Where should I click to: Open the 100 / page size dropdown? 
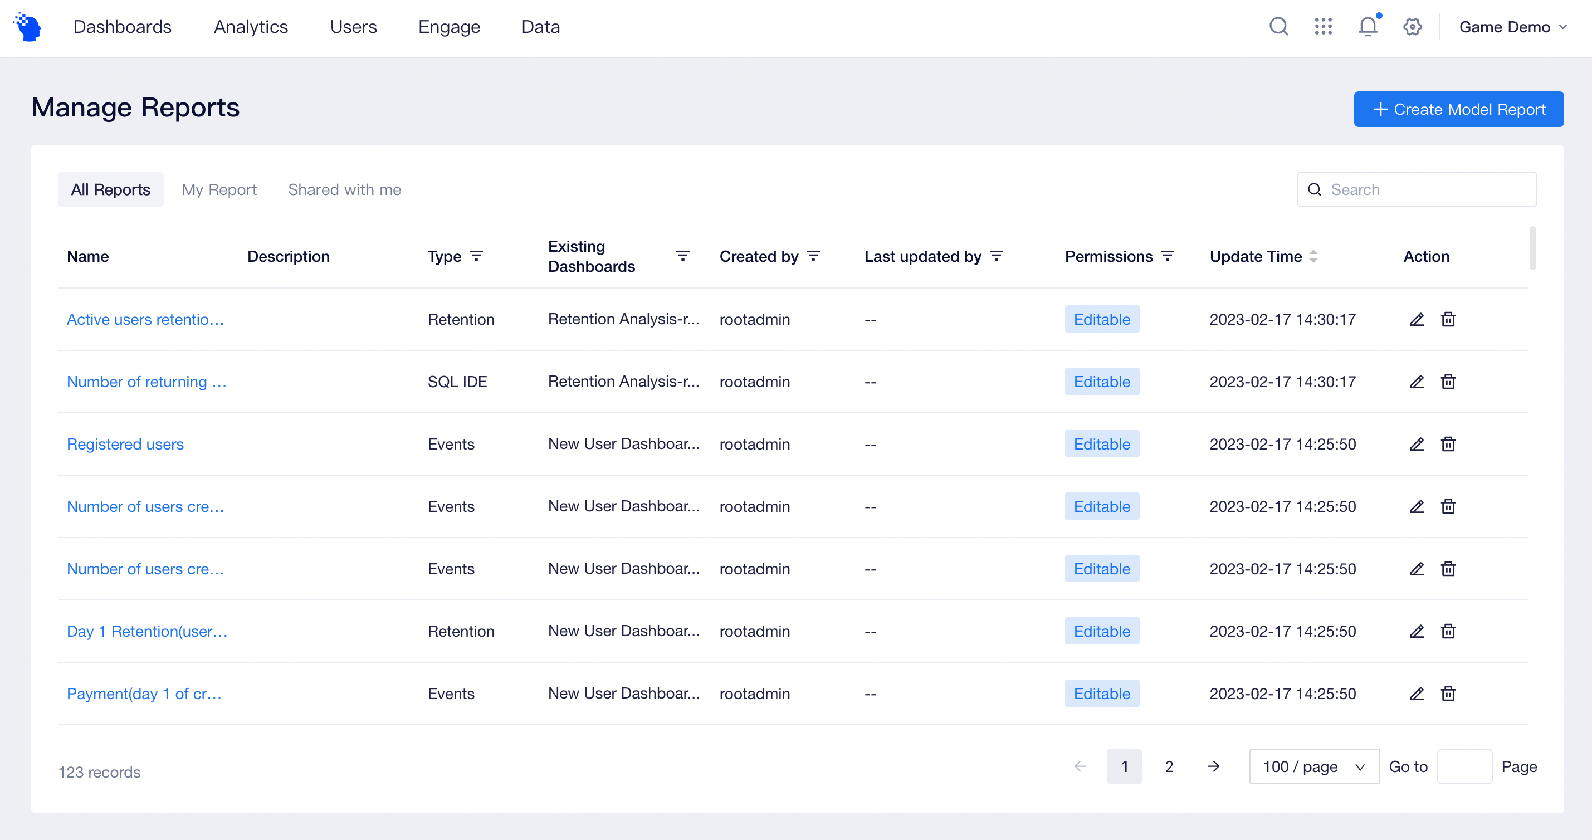point(1314,766)
